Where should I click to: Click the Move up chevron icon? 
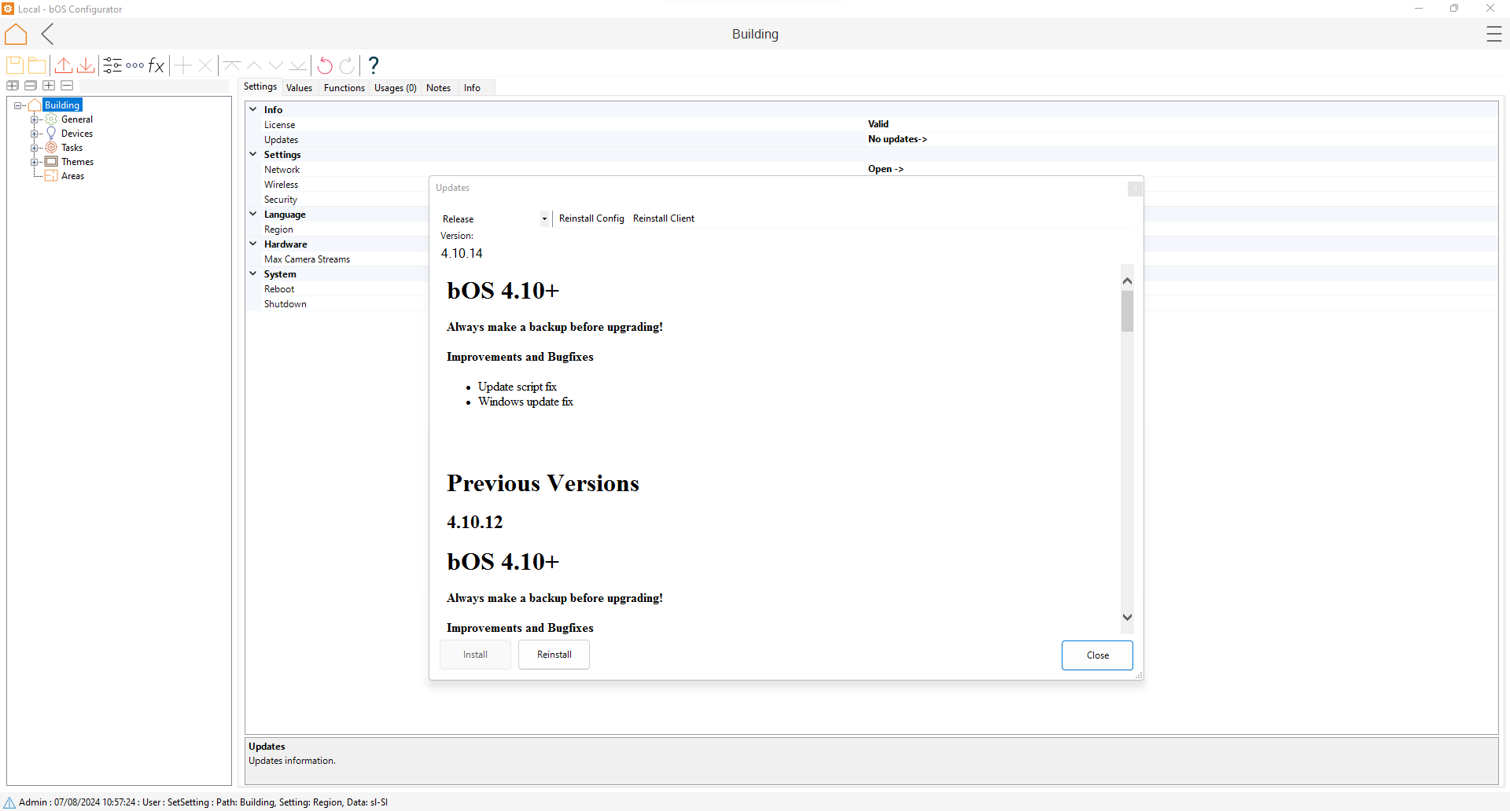(x=254, y=65)
